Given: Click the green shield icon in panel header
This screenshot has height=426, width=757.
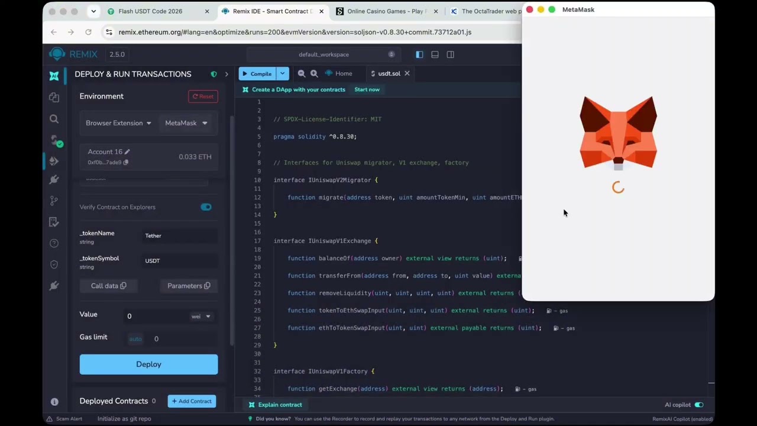Looking at the screenshot, I should [x=213, y=74].
